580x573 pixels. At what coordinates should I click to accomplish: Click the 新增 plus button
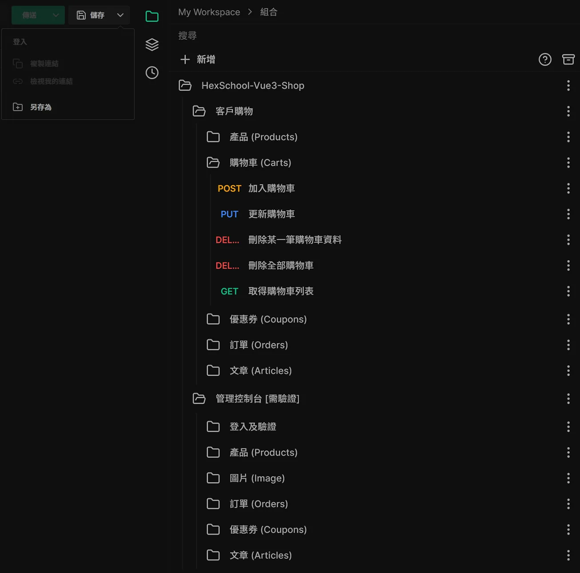[x=198, y=60]
